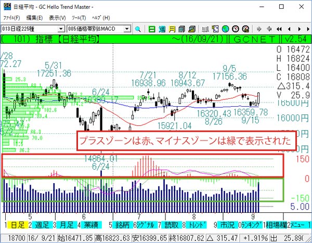
Task: Select the 日足 tab at bottom
Action: click(18, 225)
